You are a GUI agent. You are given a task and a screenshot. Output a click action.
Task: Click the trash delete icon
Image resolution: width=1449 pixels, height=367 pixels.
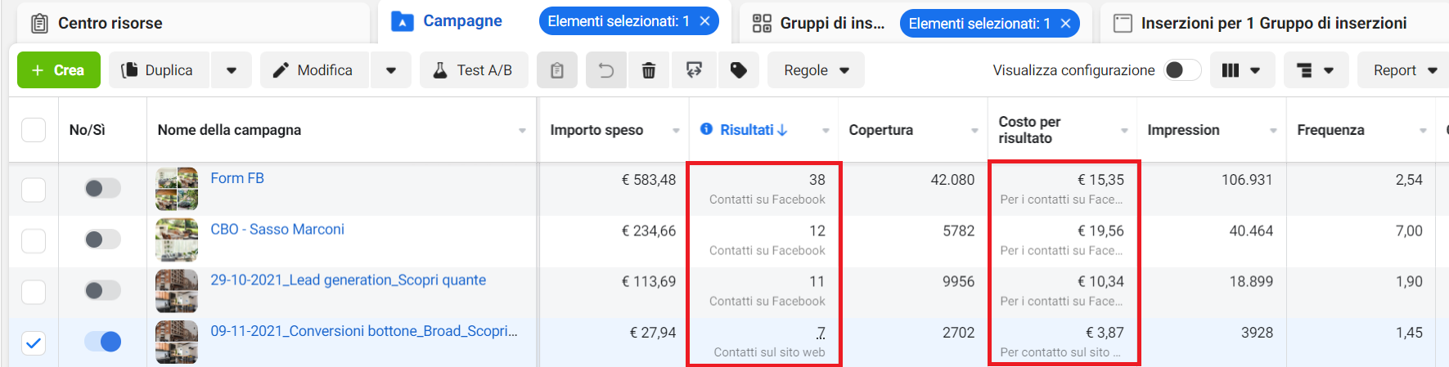coord(649,70)
